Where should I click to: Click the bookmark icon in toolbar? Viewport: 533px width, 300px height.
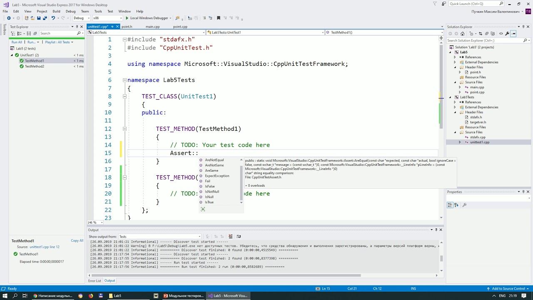click(218, 18)
